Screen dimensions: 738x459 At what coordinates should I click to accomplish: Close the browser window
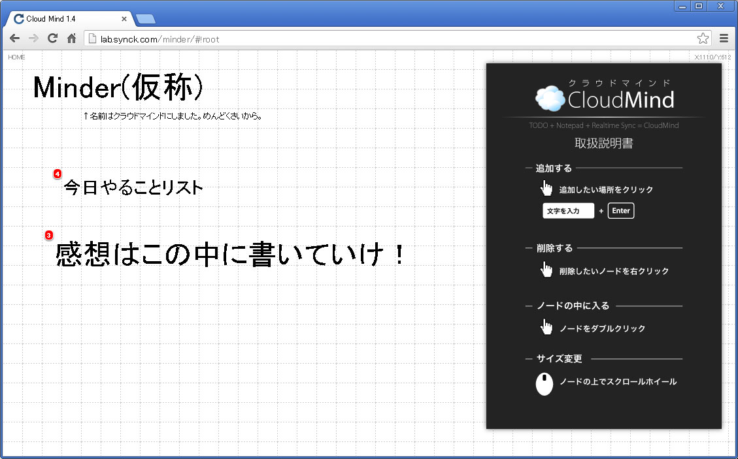(720, 6)
